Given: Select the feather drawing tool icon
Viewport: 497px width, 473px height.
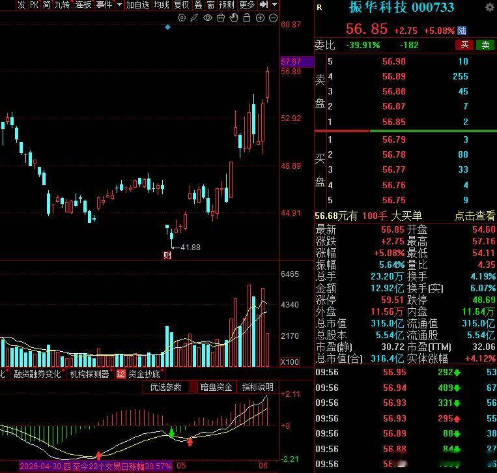Looking at the screenshot, I should (194, 18).
